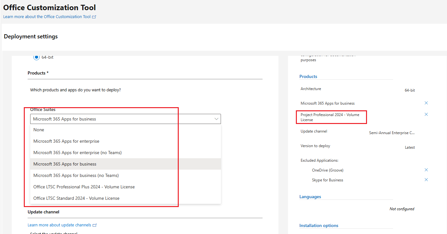Click the external link icon beside update channels
This screenshot has height=234, width=447.
pos(95,225)
